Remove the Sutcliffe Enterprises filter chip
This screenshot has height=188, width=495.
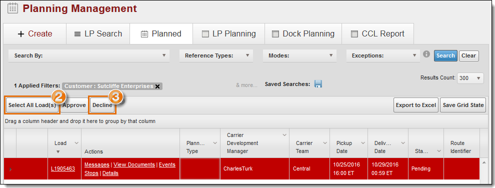pyautogui.click(x=157, y=86)
